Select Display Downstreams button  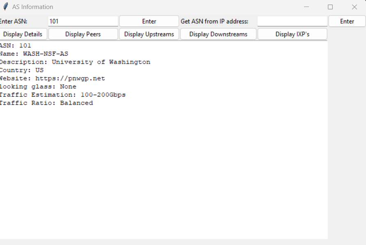(218, 34)
